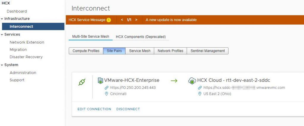Go to previous HCX service message
The width and height of the screenshot is (304, 126).
[122, 20]
